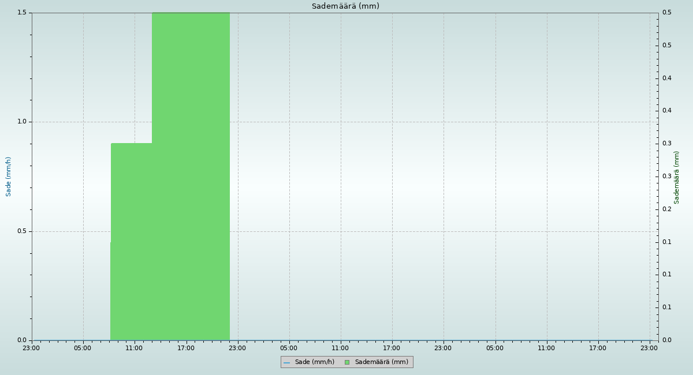Screen dimensions: 693x375
Task: Click the topmost 0.5 label on right axis
Action: (x=666, y=13)
